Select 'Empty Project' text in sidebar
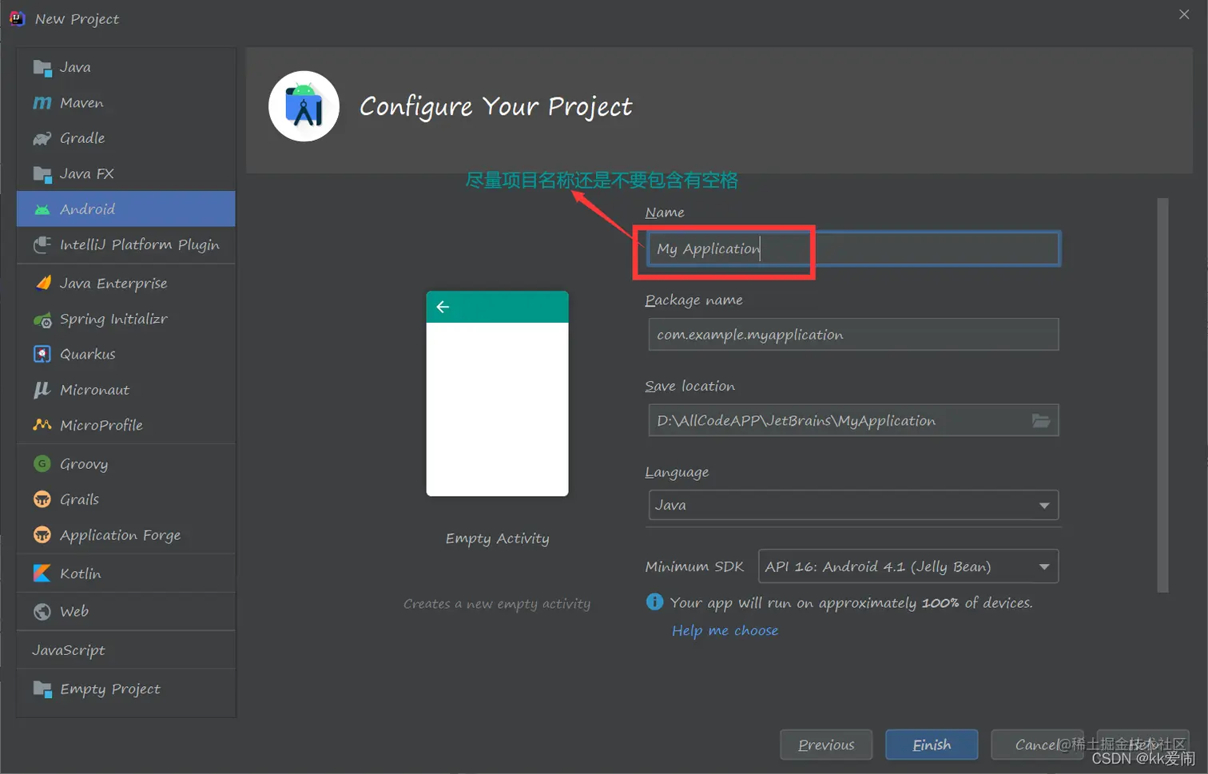 click(x=110, y=689)
